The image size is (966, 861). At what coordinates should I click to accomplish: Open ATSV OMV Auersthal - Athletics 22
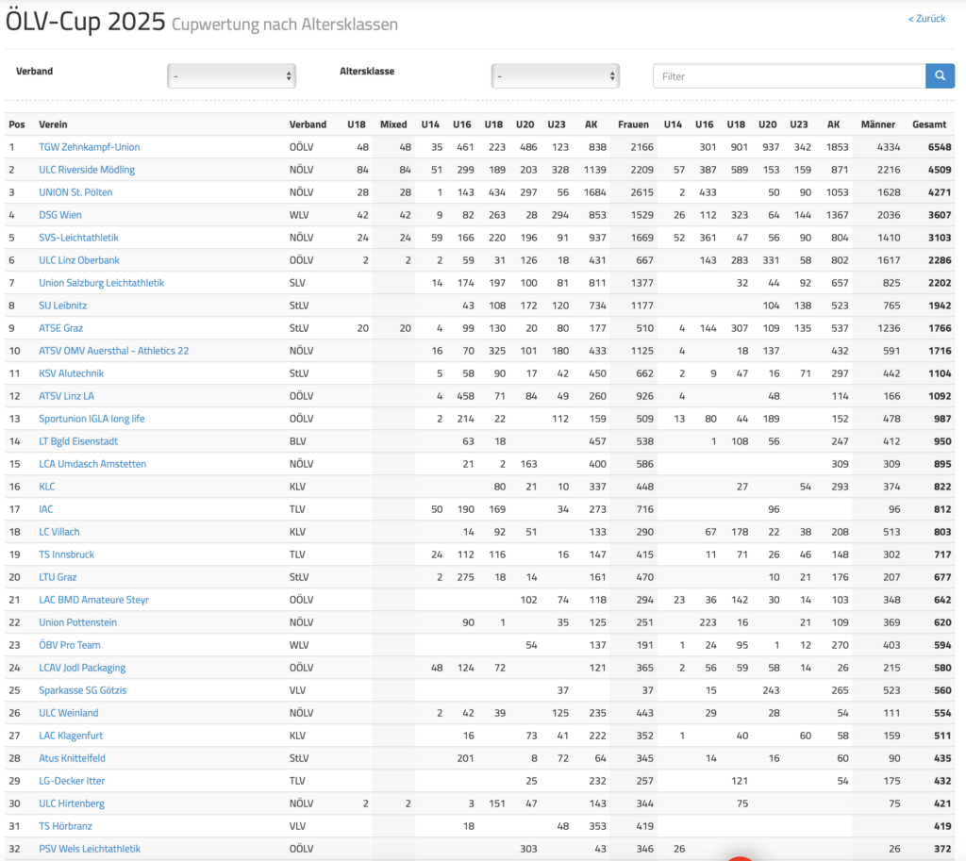click(113, 351)
